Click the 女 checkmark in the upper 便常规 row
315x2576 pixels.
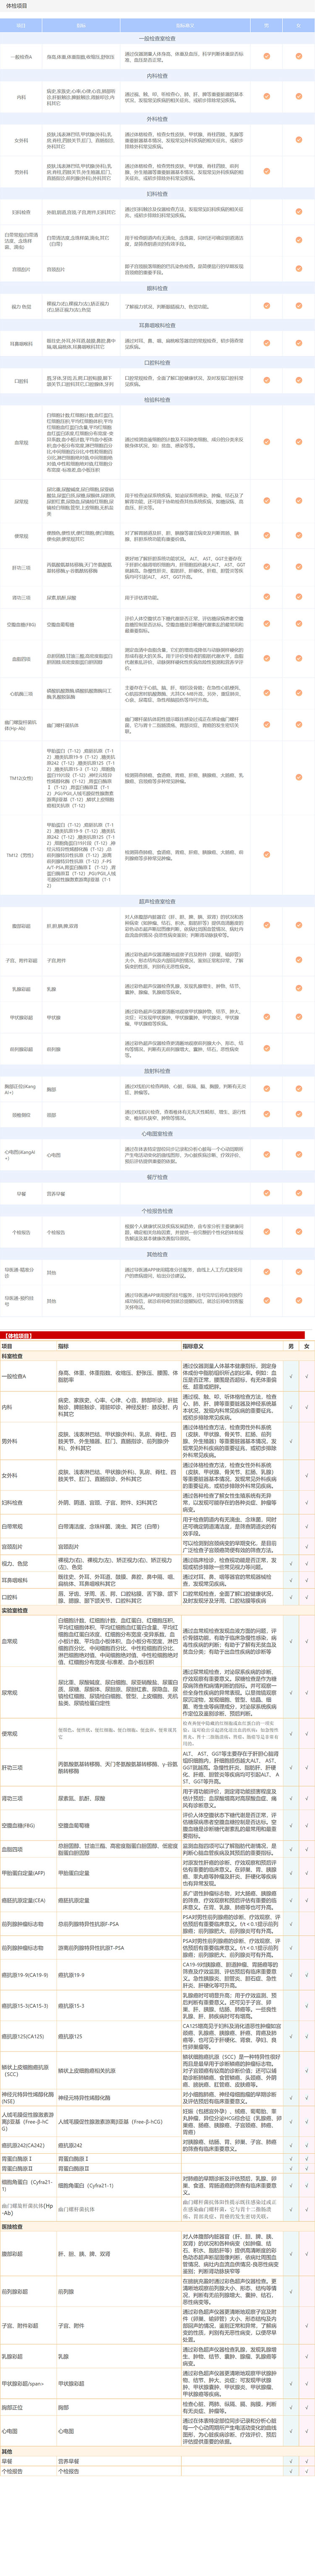pyautogui.click(x=298, y=536)
